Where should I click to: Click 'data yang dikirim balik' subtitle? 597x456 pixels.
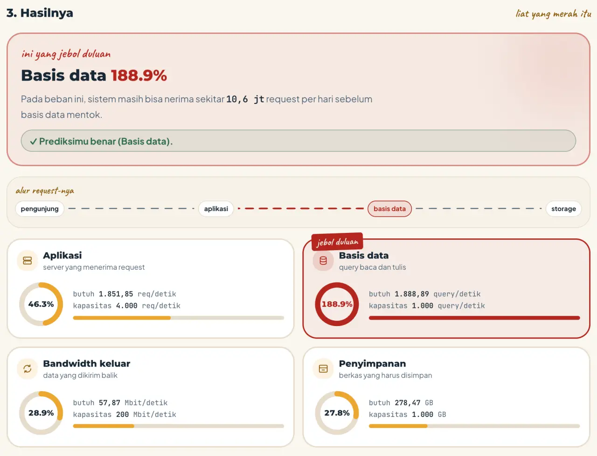point(80,375)
